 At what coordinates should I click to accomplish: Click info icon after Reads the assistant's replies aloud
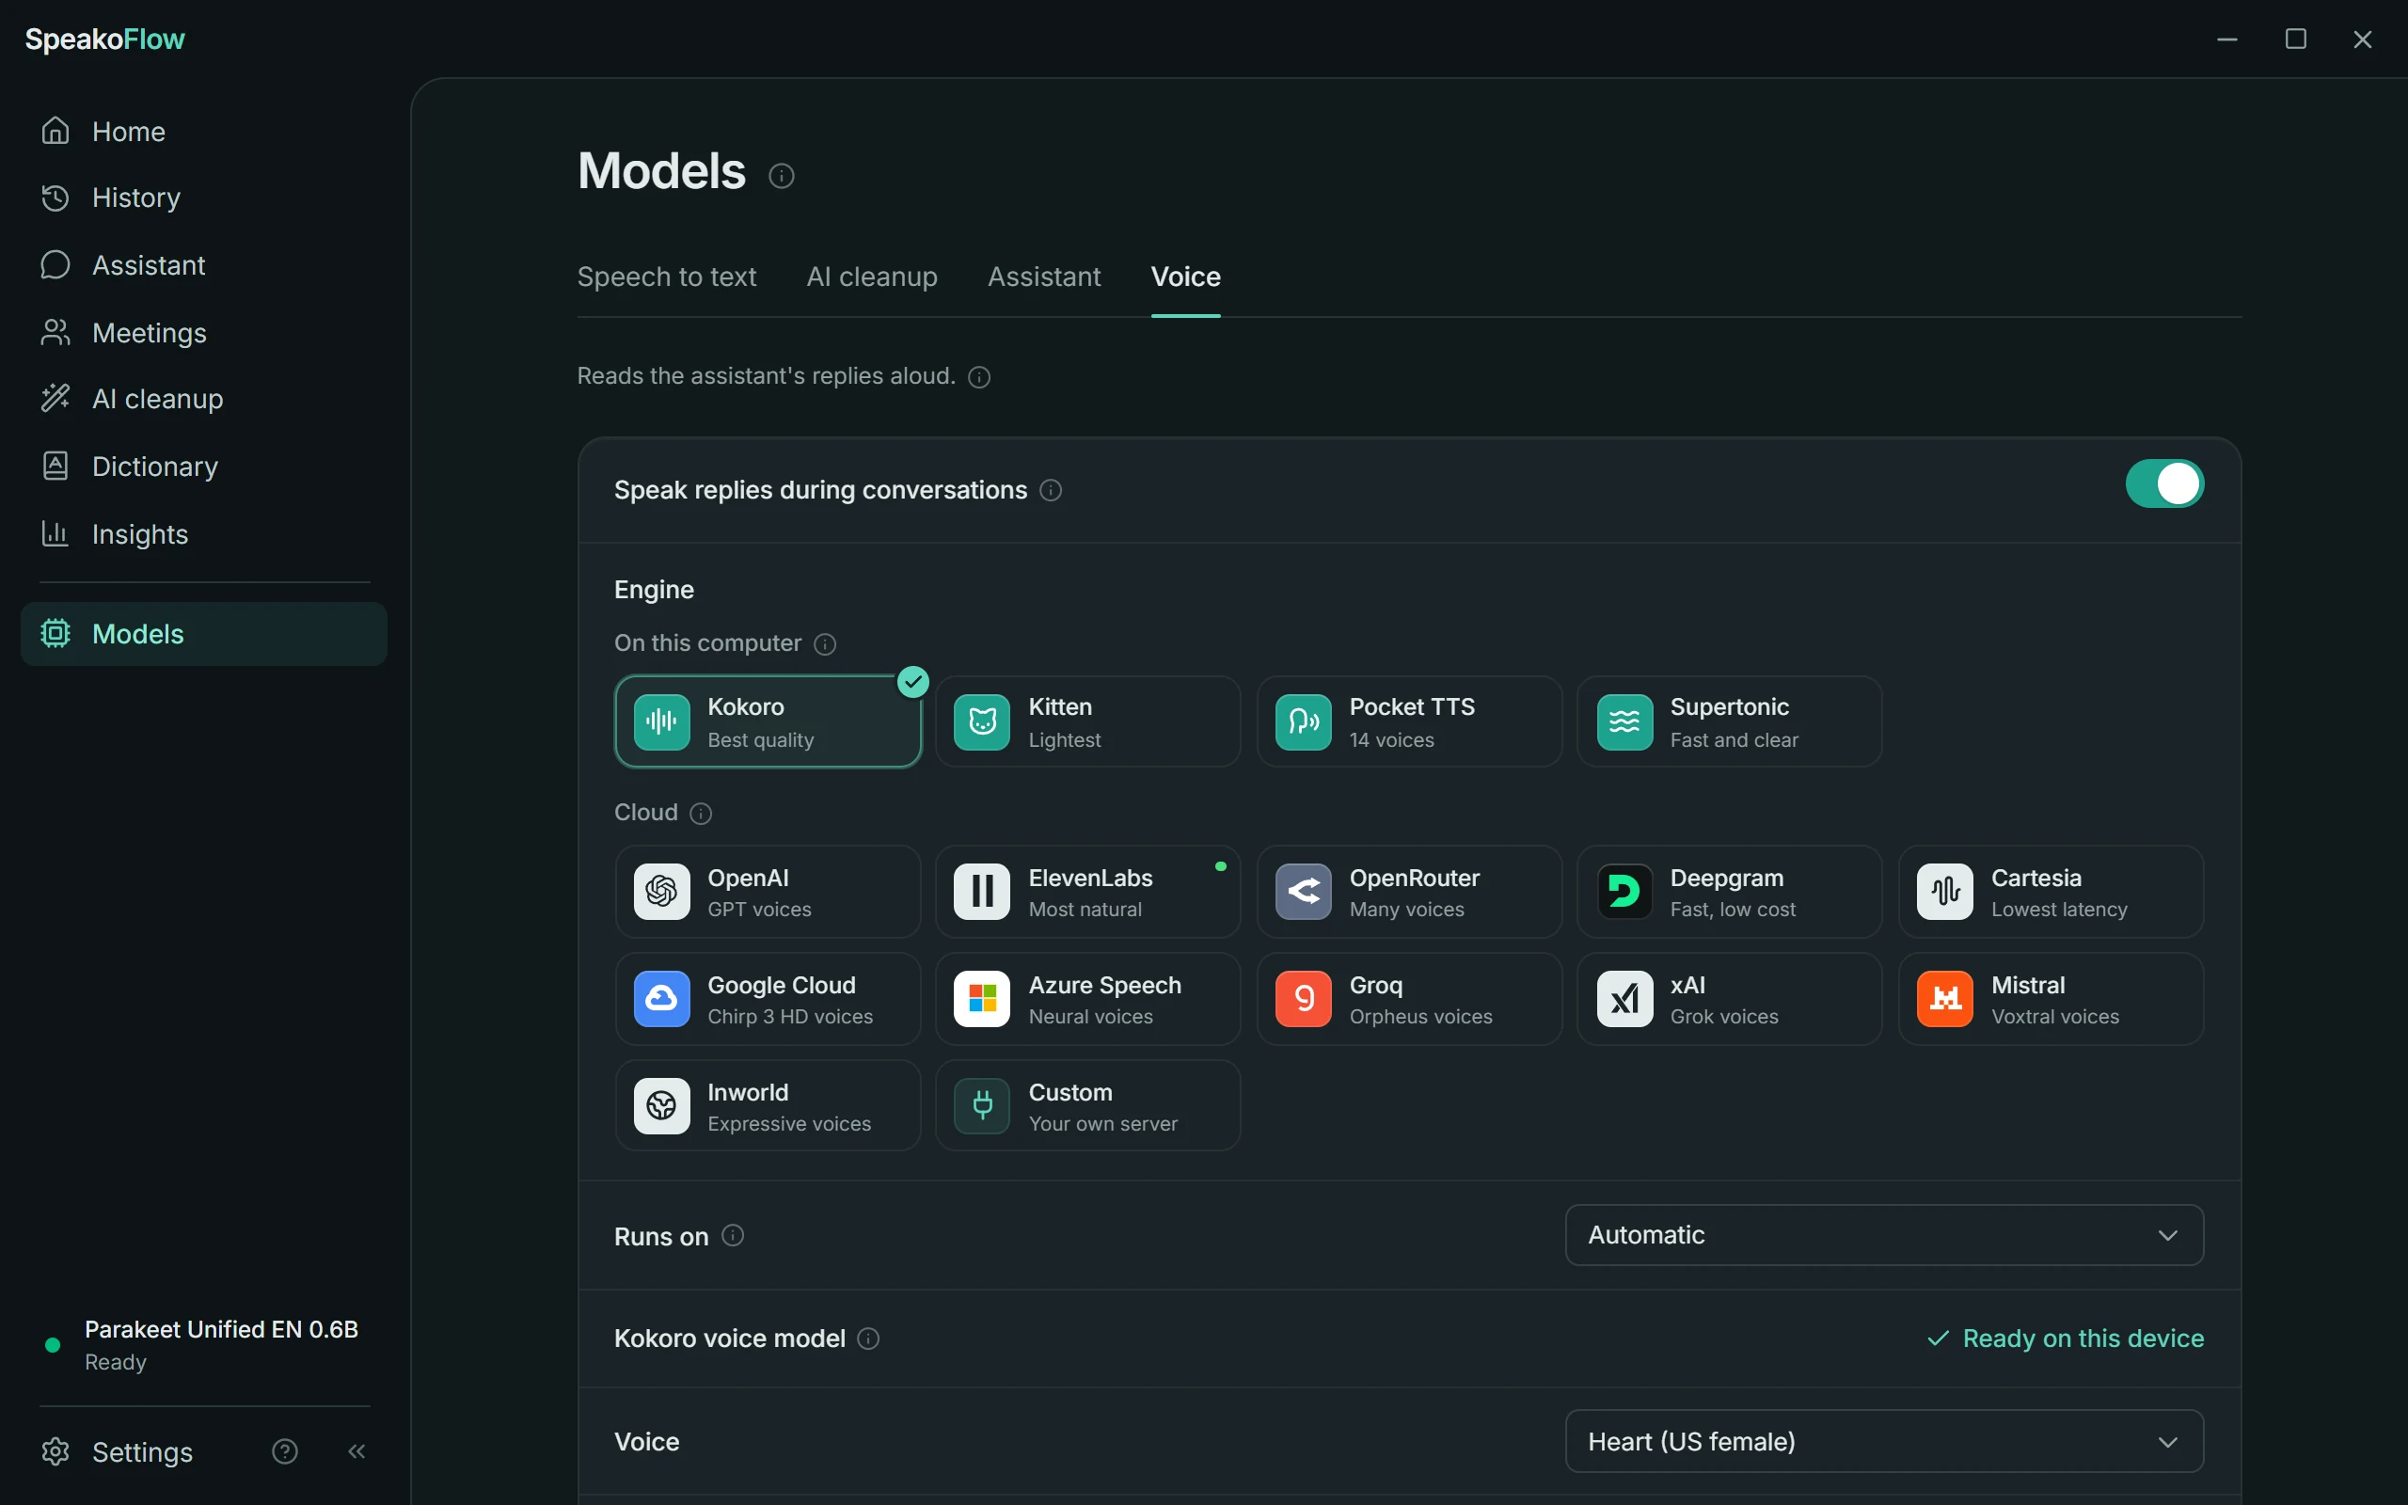(979, 376)
